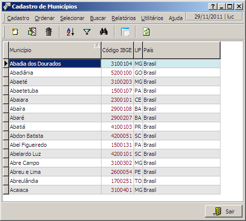Select the row marker beside Abdon Batista
246x221 pixels.
(x=6, y=136)
